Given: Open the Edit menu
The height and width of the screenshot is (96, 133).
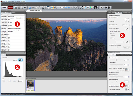Looking at the screenshot, I should 6,4.
